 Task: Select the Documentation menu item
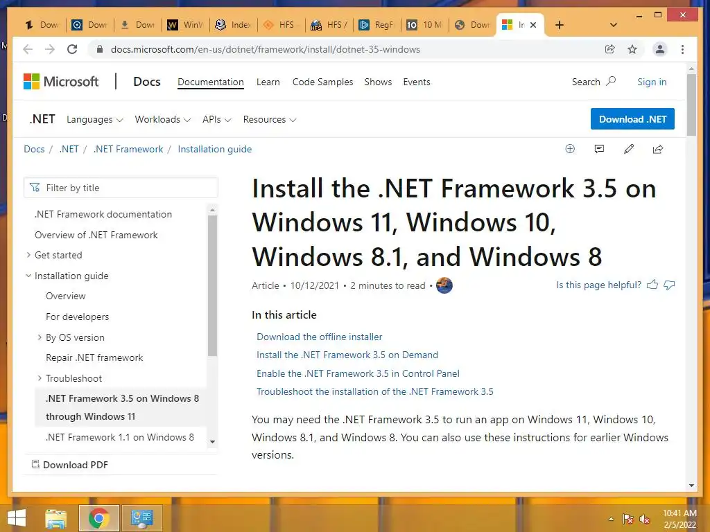pos(211,82)
